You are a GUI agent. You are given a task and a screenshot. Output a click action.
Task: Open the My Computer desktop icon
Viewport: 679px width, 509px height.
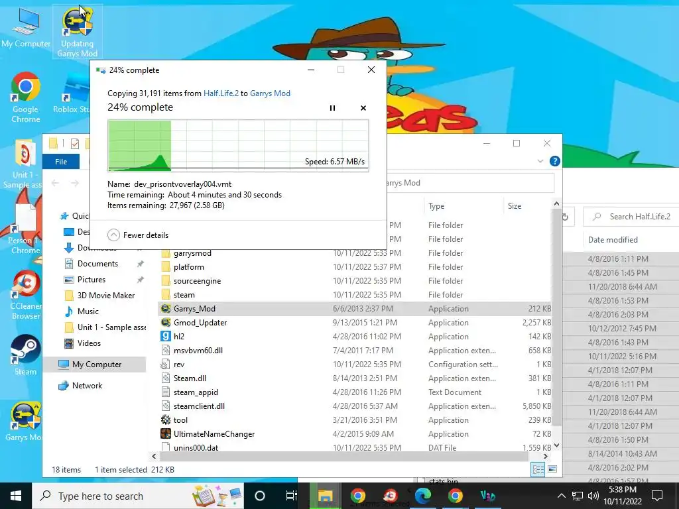[x=26, y=28]
